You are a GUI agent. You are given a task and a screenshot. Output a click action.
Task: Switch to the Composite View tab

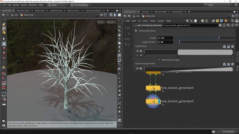(56, 11)
